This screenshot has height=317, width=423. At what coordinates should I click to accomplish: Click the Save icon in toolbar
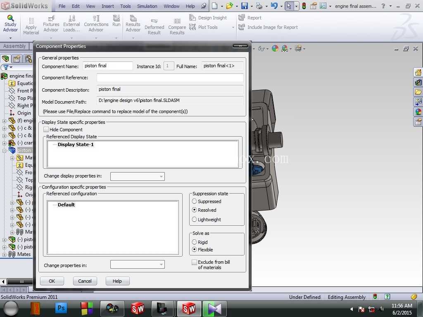pos(245,6)
